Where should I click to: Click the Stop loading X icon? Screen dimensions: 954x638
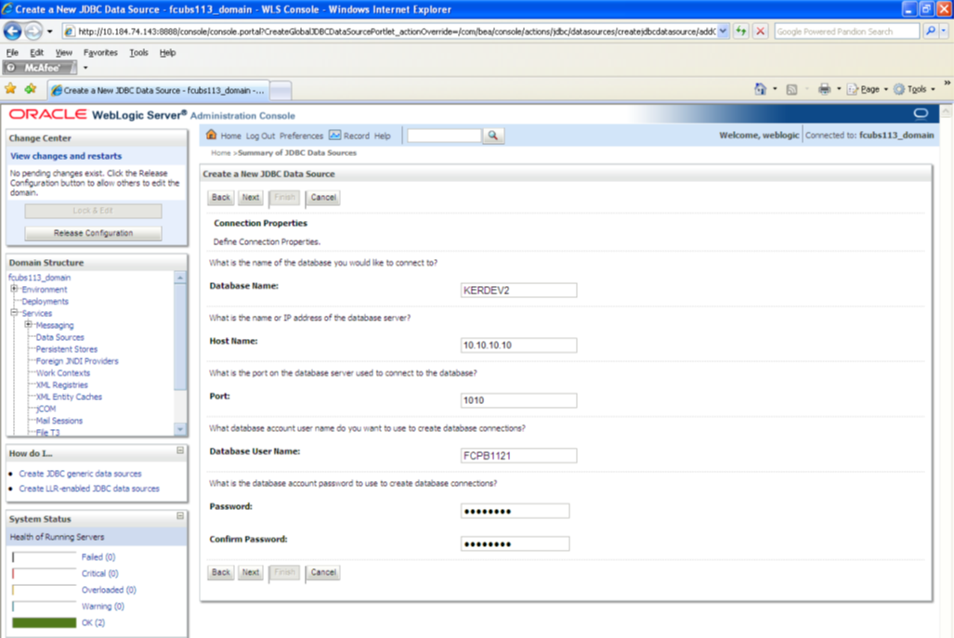coord(760,31)
